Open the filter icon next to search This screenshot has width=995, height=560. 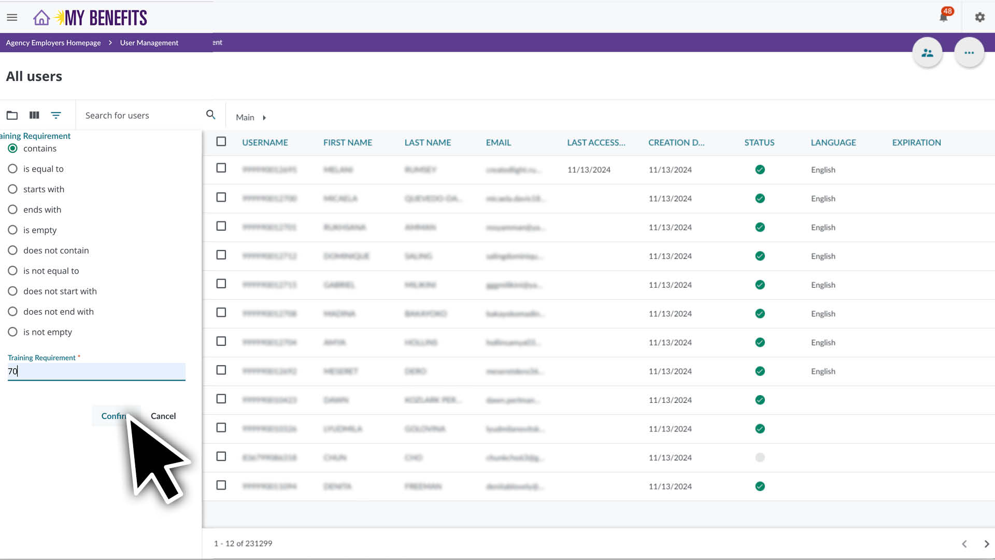(x=56, y=115)
